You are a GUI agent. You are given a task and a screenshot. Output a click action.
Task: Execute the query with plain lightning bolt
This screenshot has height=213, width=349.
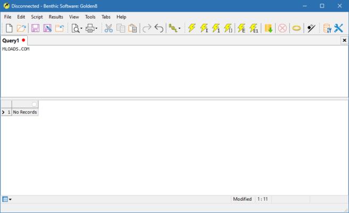tap(192, 28)
